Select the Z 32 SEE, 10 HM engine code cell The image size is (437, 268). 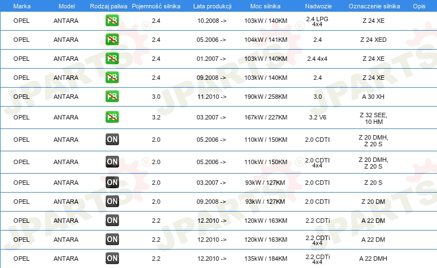click(x=373, y=118)
